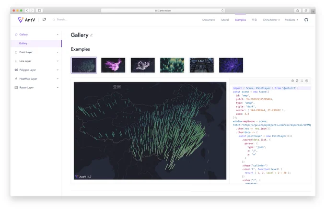Show the Safari sidebar
The height and width of the screenshot is (210, 326).
(39, 11)
